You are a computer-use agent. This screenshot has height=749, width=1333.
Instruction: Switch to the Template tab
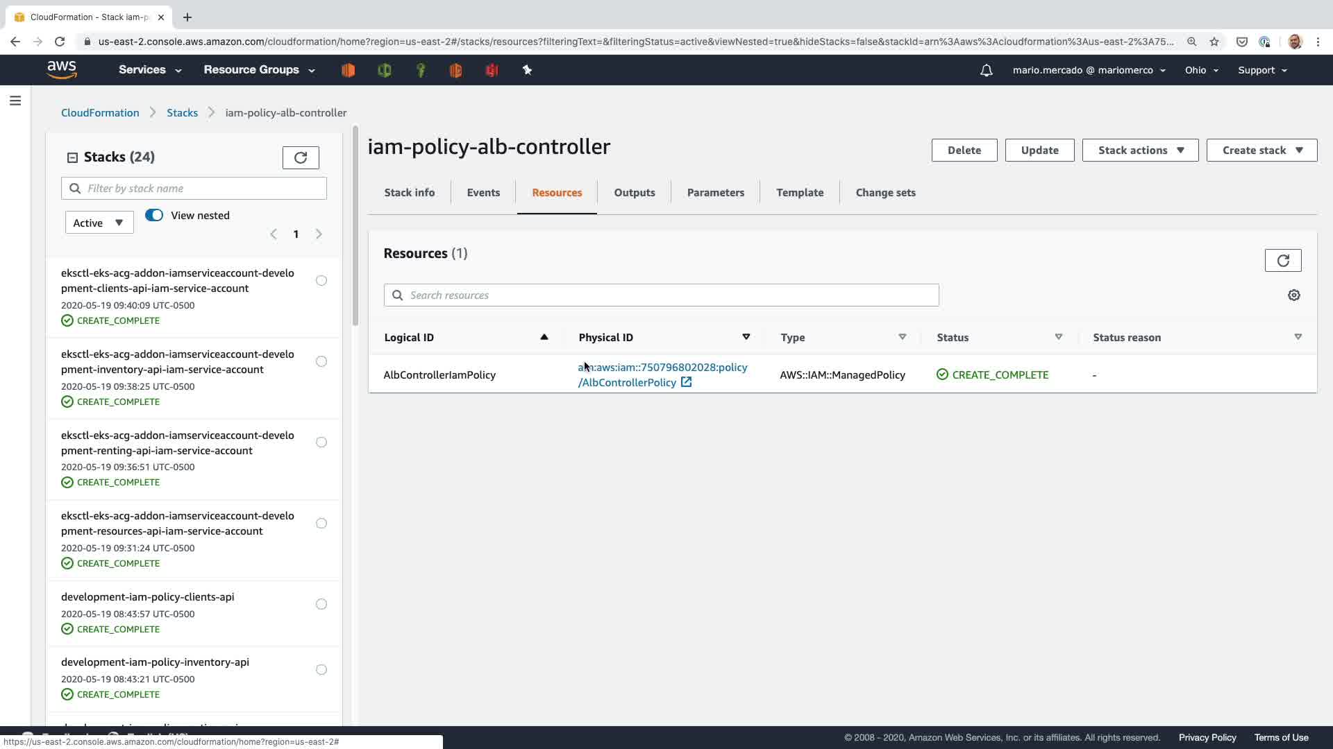[x=800, y=193]
